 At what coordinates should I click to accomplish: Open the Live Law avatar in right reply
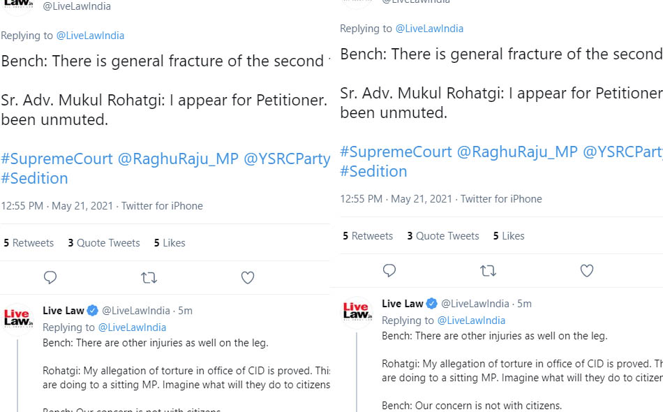click(357, 311)
